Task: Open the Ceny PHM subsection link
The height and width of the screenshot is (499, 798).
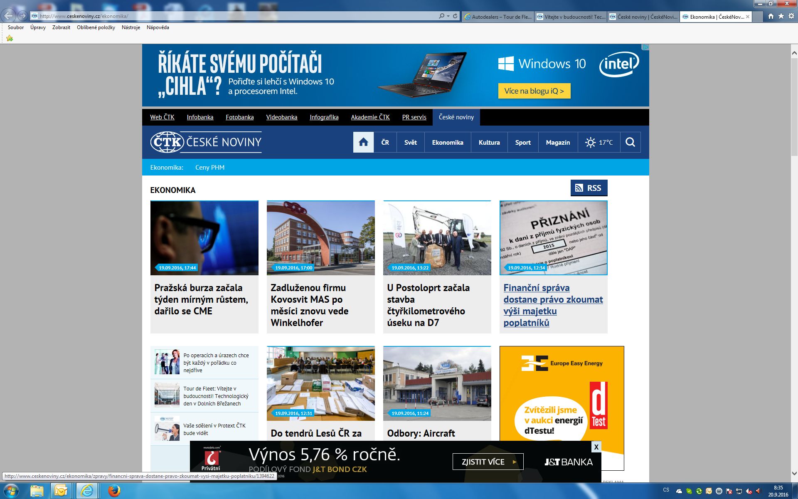Action: [210, 167]
